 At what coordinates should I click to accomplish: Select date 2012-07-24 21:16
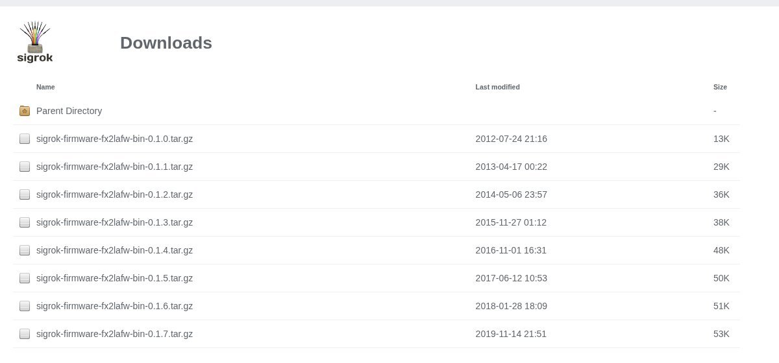click(511, 139)
